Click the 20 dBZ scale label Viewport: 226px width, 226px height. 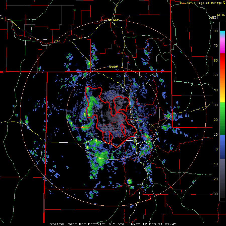tap(216, 120)
